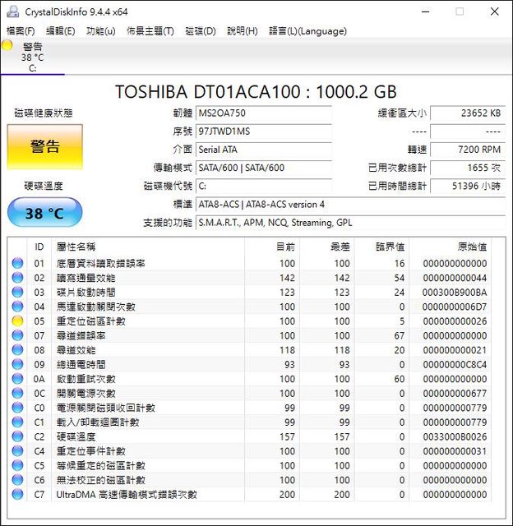The width and height of the screenshot is (513, 526).
Task: Click the blue status icon for ID 09 通電時間
Action: pyautogui.click(x=17, y=364)
